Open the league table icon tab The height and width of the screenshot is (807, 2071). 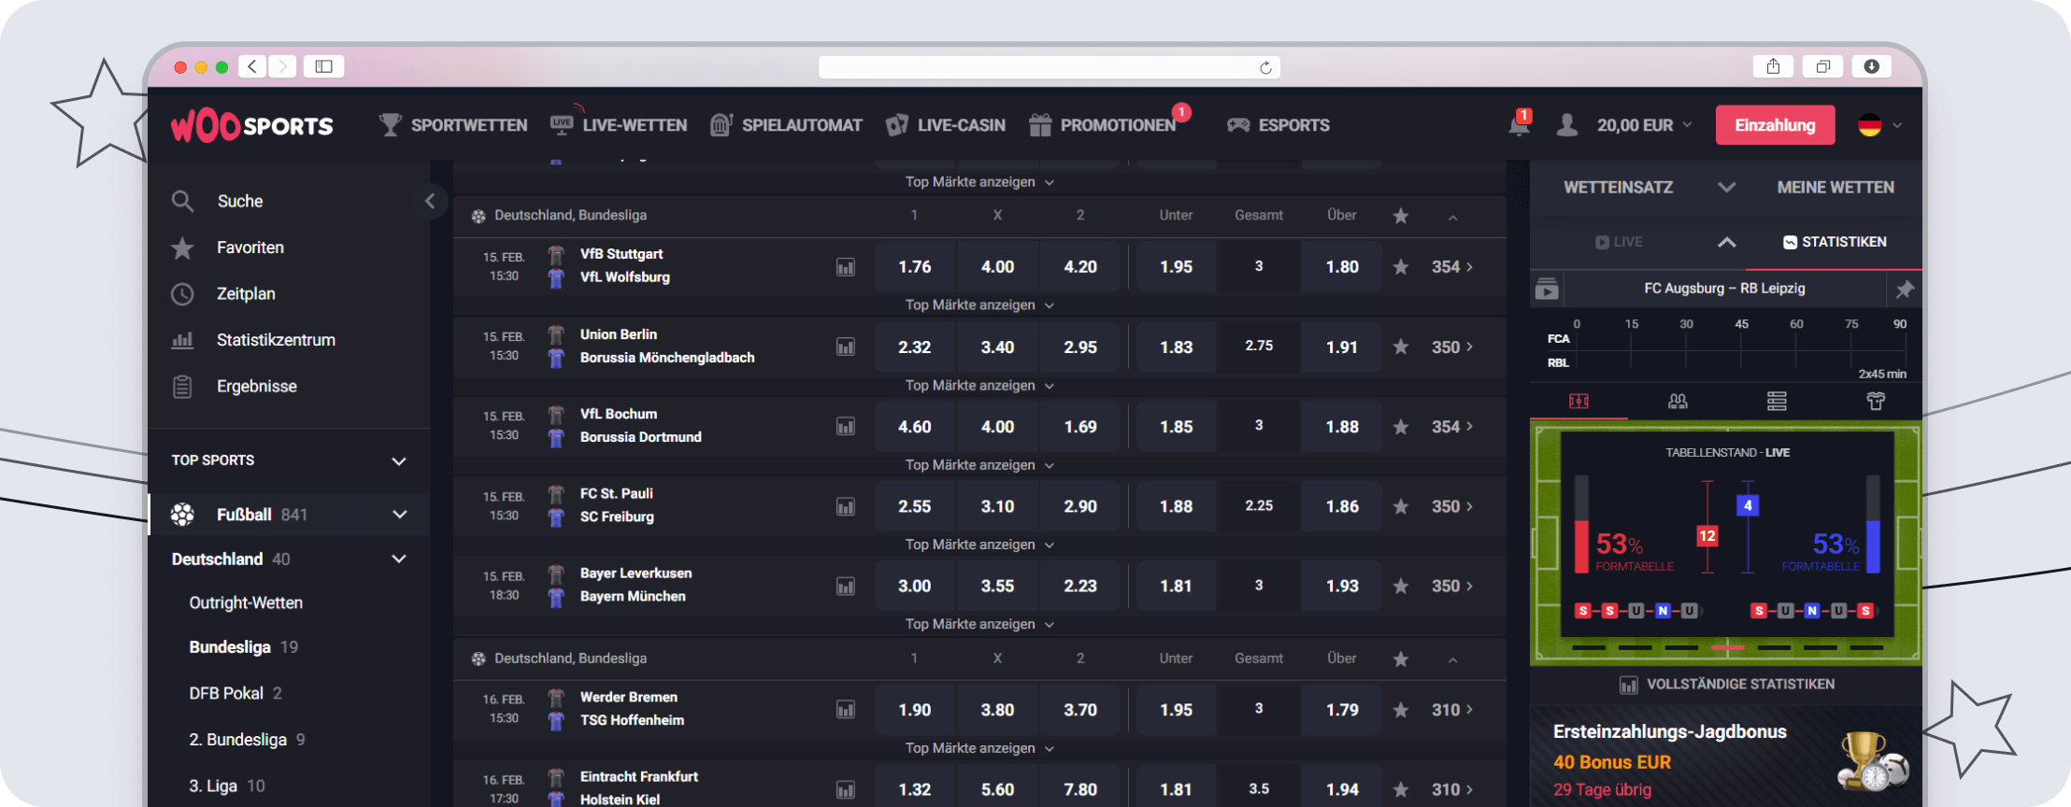pos(1777,401)
